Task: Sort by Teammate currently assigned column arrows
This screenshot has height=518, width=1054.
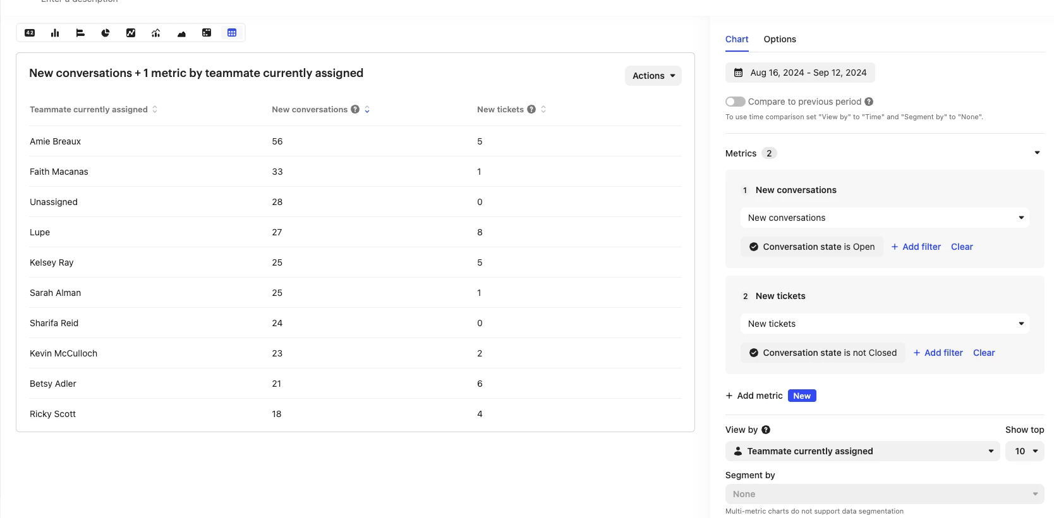Action: click(155, 109)
